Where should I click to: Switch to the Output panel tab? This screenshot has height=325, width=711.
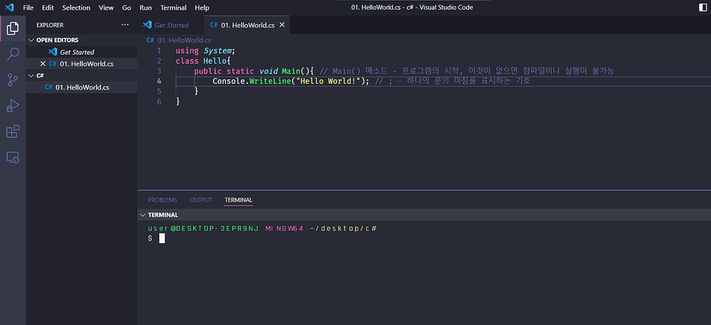201,200
